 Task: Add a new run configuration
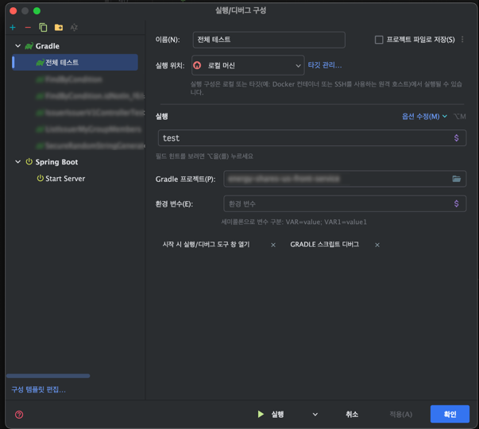pyautogui.click(x=13, y=28)
